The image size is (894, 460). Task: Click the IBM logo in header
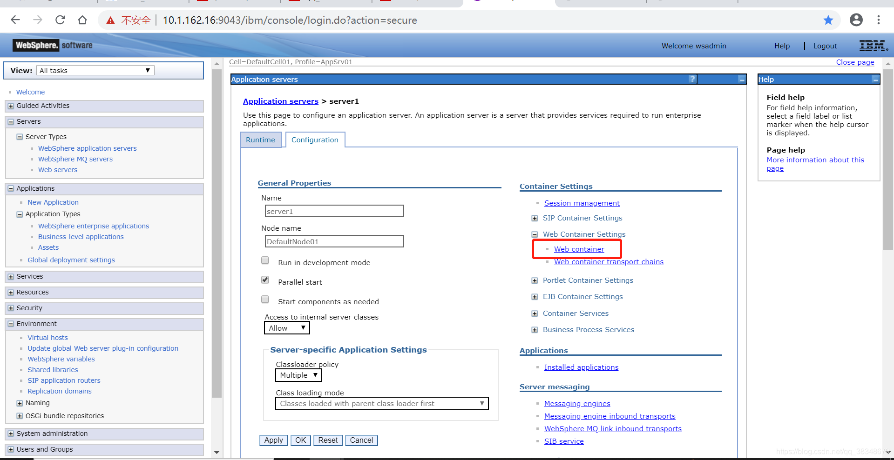(874, 46)
